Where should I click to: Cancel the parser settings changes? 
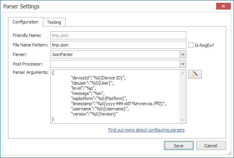point(211,145)
